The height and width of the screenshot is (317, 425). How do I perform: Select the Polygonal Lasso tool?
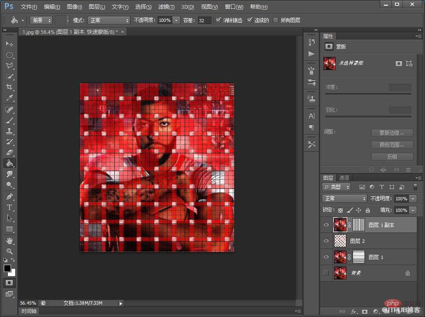click(x=9, y=66)
